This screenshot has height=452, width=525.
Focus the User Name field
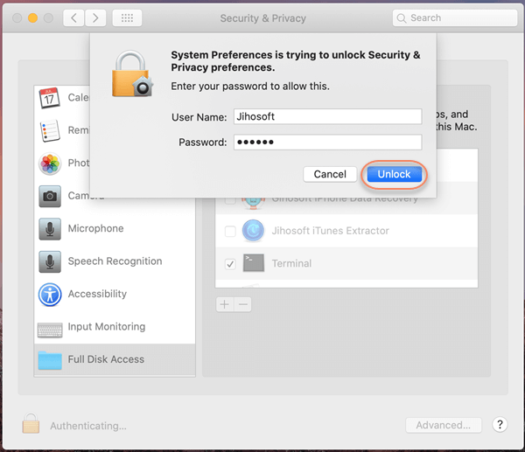327,116
